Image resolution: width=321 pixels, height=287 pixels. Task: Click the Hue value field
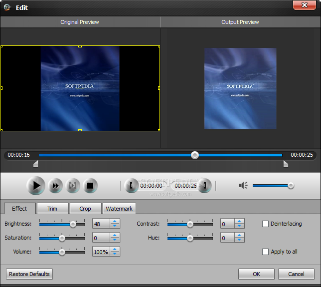pyautogui.click(x=227, y=238)
